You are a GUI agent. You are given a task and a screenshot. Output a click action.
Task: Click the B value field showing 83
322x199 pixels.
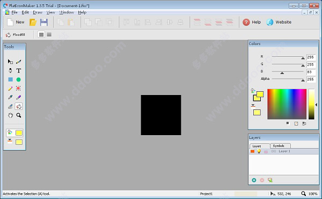click(x=311, y=72)
